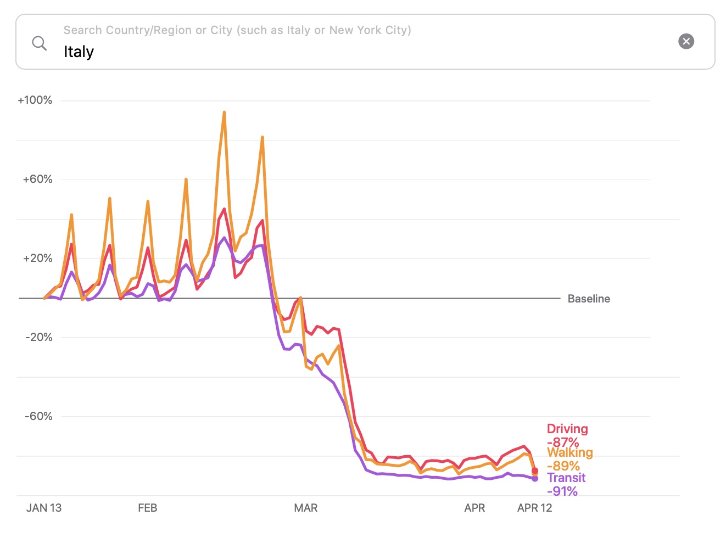
Task: Click the purple Transit endpoint dot
Action: (535, 479)
